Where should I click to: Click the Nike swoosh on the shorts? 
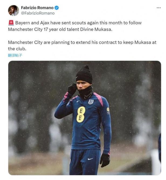pyautogui.click(x=90, y=159)
